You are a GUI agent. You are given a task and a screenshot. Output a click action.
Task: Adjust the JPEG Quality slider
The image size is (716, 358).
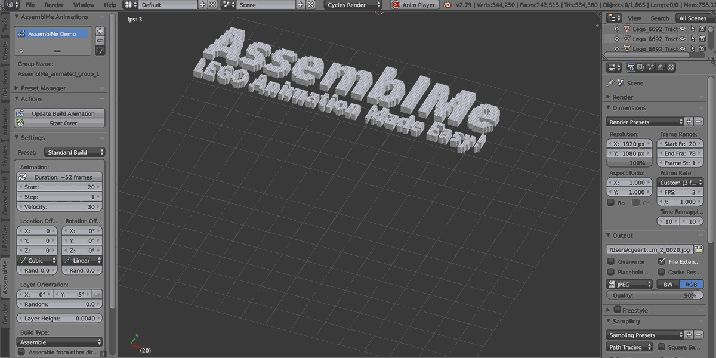(655, 295)
